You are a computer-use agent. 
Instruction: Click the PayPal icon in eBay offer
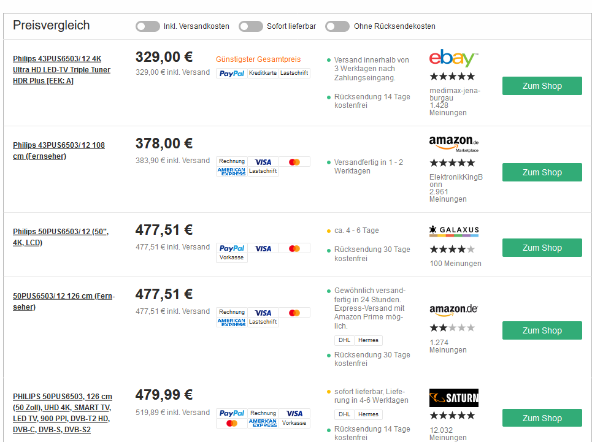(x=232, y=74)
